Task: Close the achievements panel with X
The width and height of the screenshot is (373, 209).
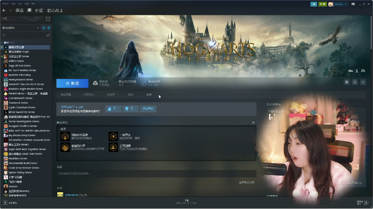Action: click(x=253, y=123)
